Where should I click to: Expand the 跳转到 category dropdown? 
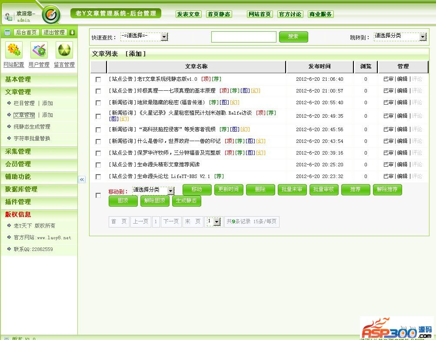pyautogui.click(x=400, y=37)
